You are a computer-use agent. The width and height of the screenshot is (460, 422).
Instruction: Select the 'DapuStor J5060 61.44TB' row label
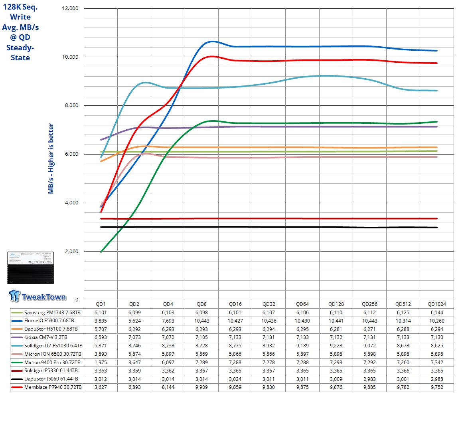coord(51,379)
